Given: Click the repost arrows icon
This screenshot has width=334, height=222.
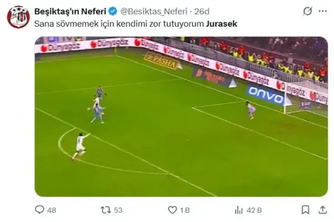Looking at the screenshot, I should 106,210.
